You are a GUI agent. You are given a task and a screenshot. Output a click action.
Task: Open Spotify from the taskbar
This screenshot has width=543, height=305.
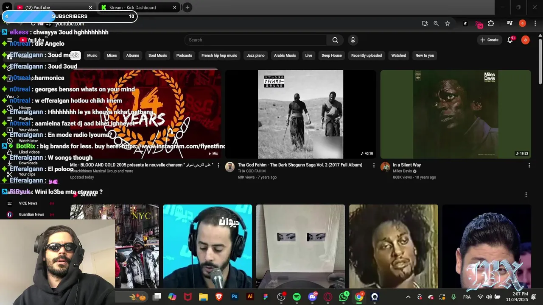[297, 297]
